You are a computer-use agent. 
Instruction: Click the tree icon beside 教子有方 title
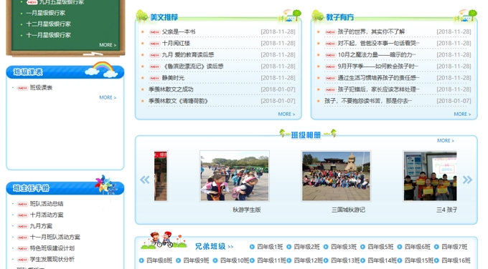318,16
